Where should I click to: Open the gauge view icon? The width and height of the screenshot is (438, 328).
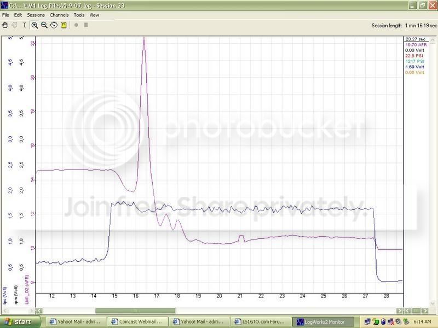point(54,25)
